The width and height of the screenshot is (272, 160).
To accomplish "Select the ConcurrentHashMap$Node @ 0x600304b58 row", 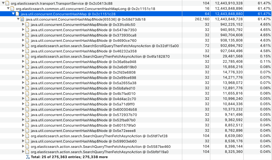I will pyautogui.click(x=136, y=109).
